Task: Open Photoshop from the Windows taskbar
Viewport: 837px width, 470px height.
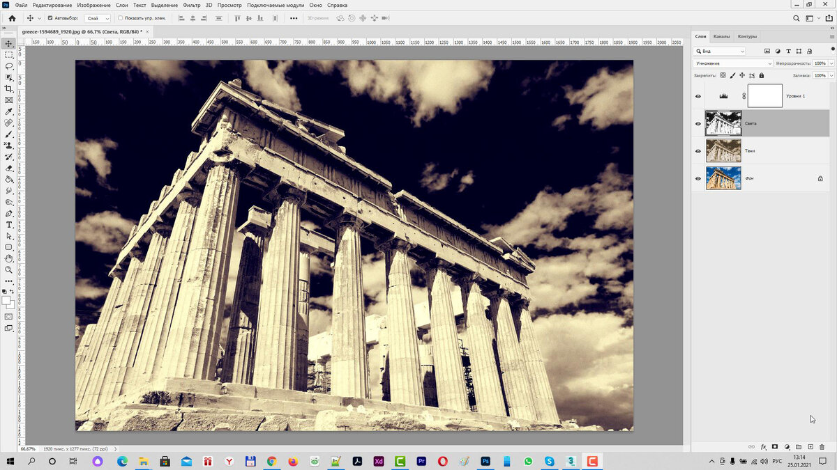Action: point(485,461)
